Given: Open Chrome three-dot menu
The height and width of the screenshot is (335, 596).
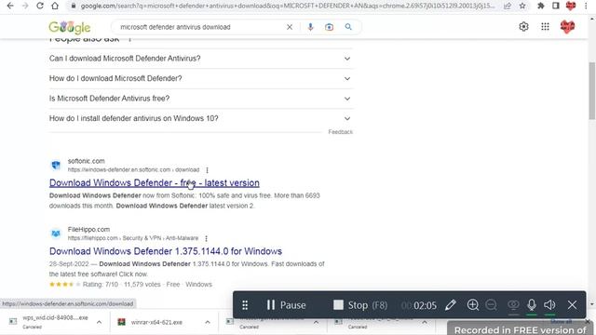Looking at the screenshot, I should click(586, 6).
